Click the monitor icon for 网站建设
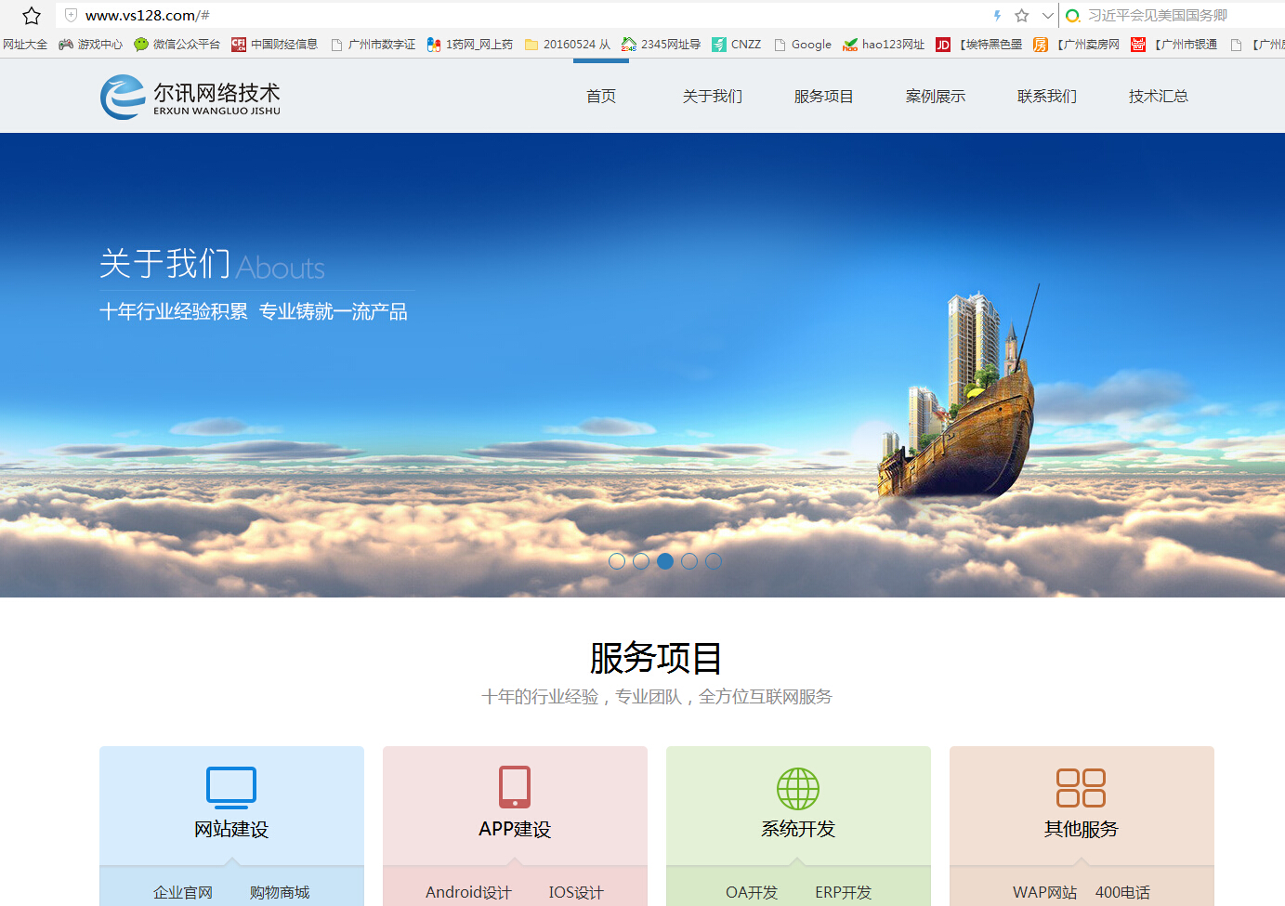Viewport: 1285px width, 906px height. (x=231, y=788)
